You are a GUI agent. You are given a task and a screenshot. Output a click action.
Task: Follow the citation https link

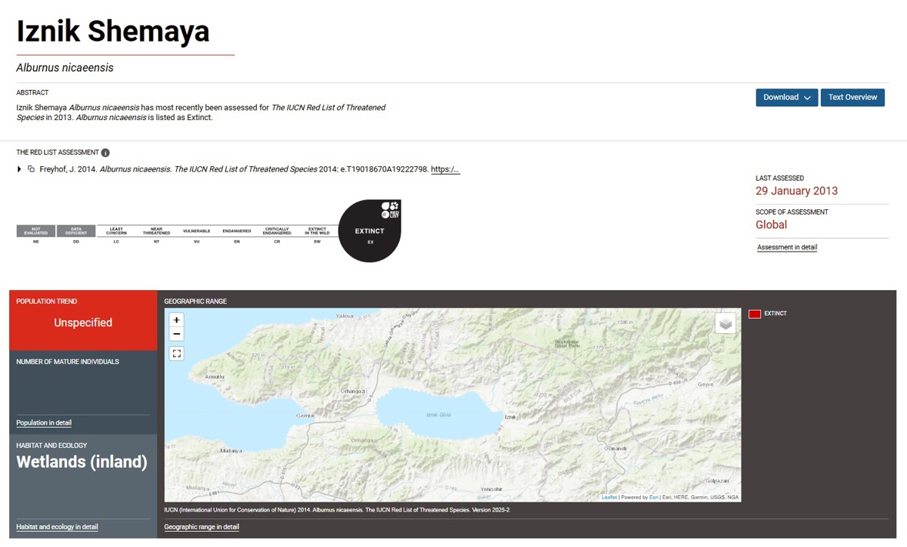445,169
